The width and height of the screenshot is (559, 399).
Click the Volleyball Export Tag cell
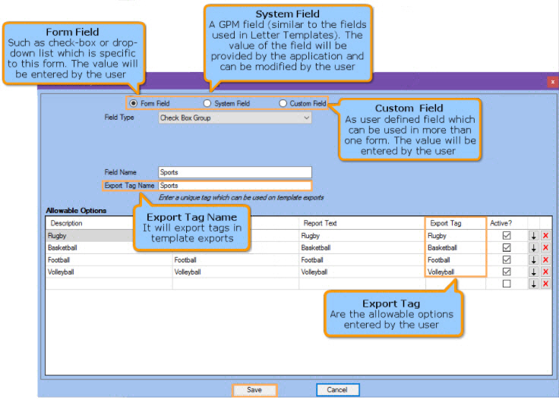454,272
